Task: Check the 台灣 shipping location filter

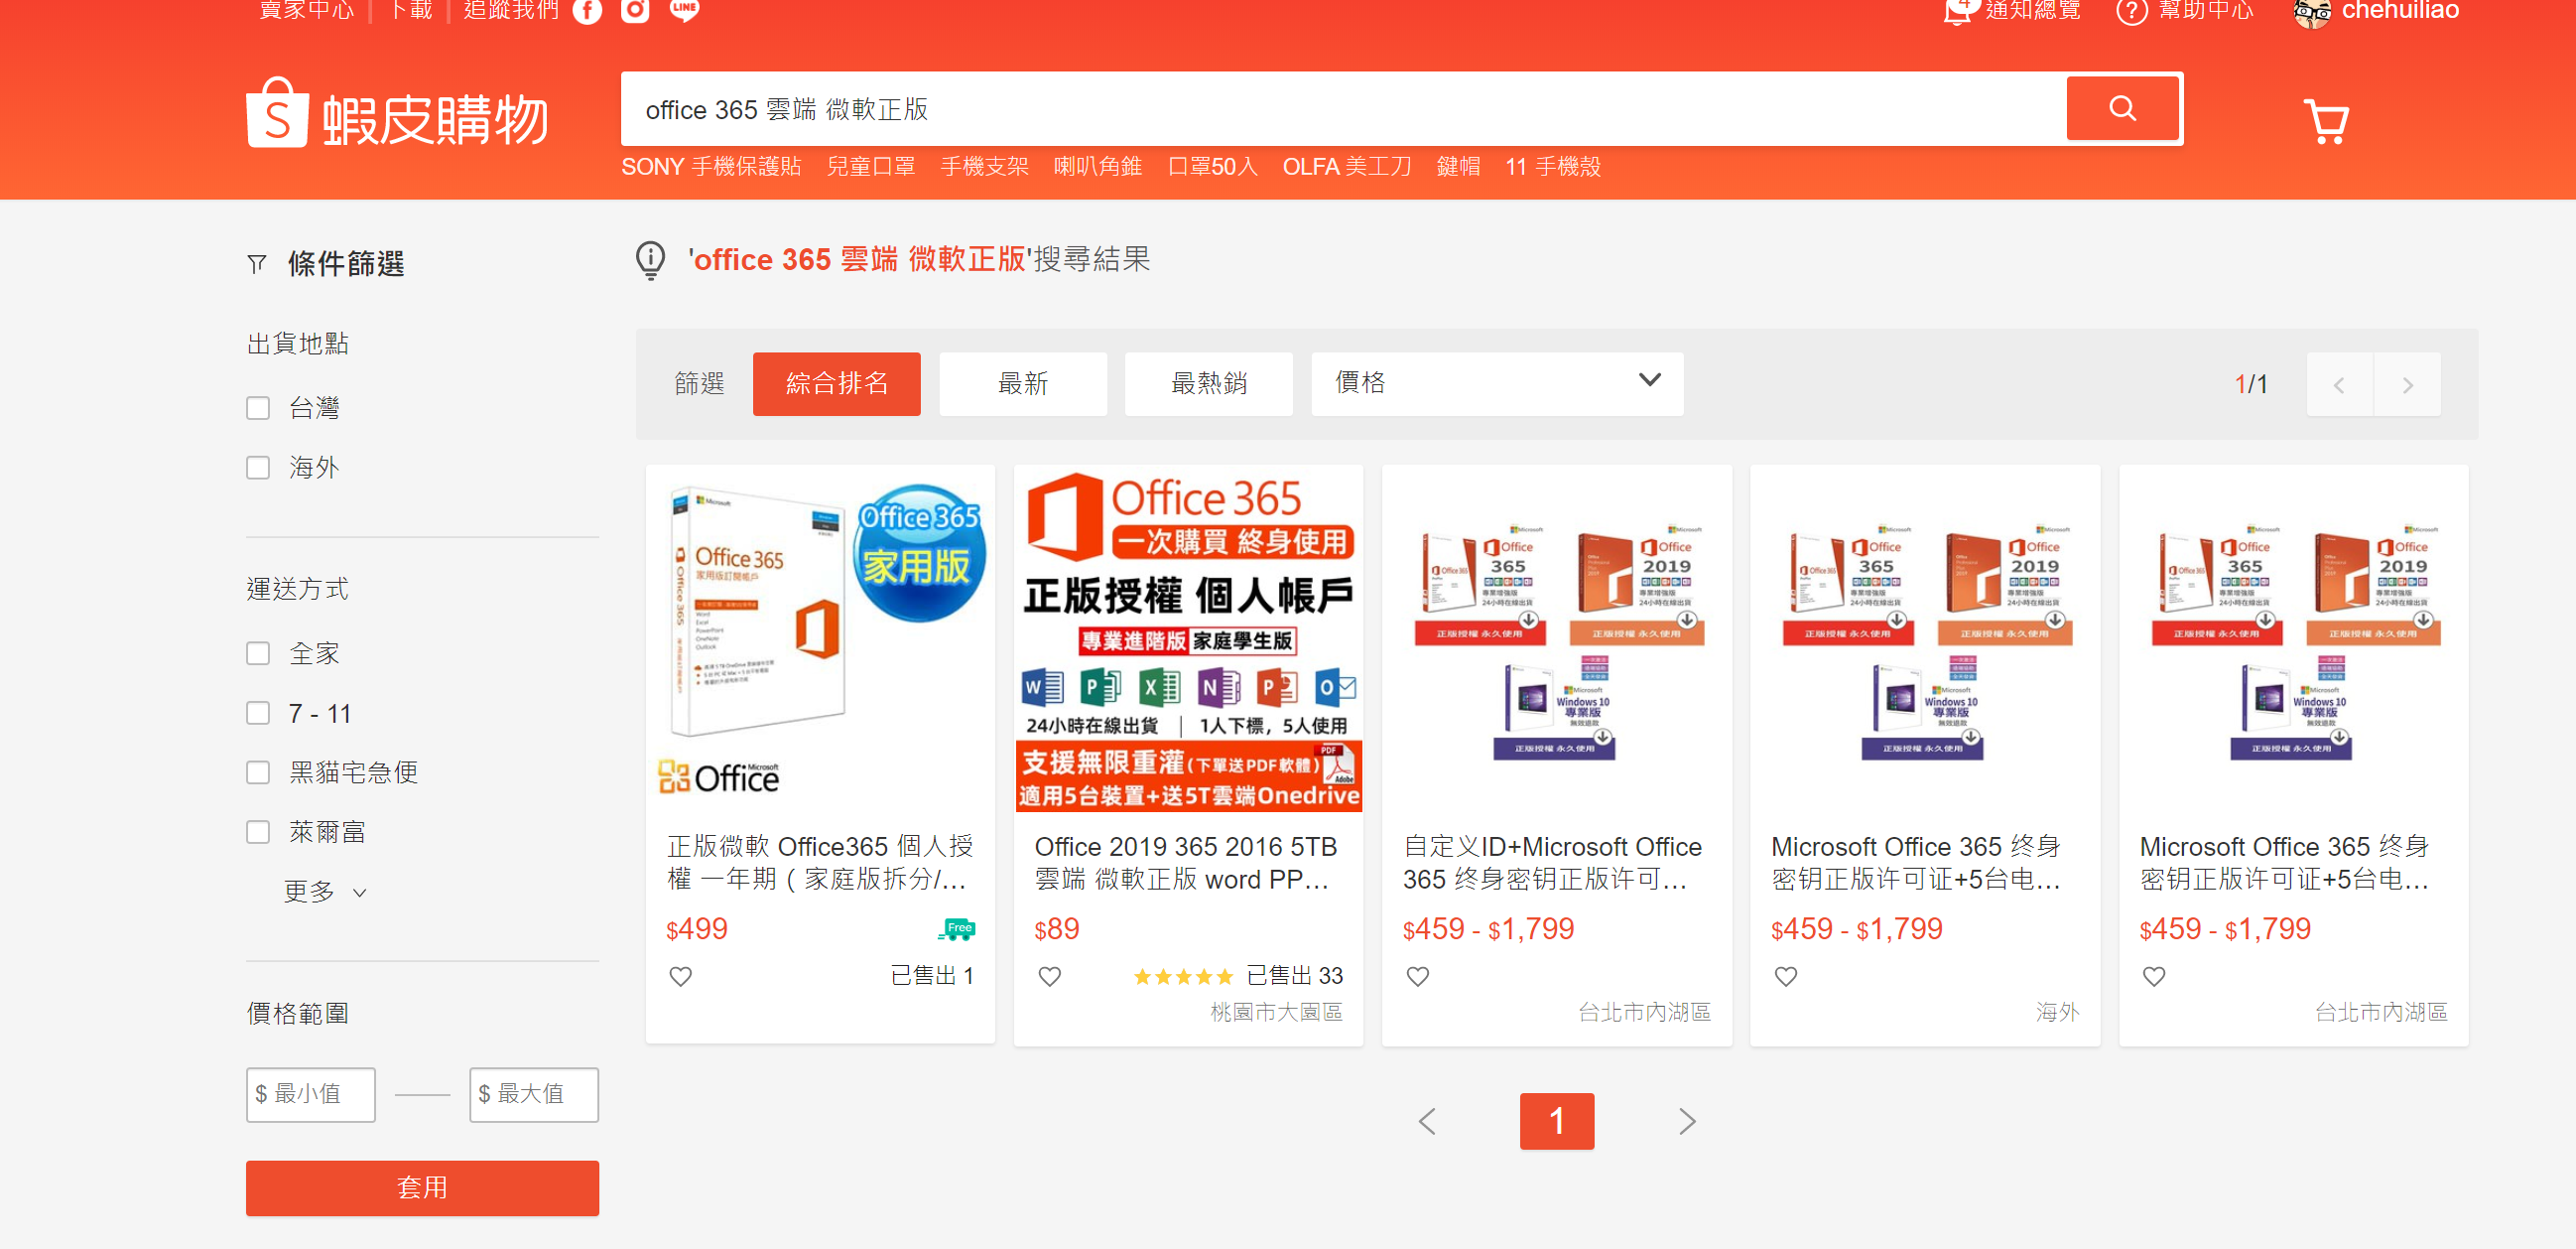Action: pyautogui.click(x=258, y=407)
